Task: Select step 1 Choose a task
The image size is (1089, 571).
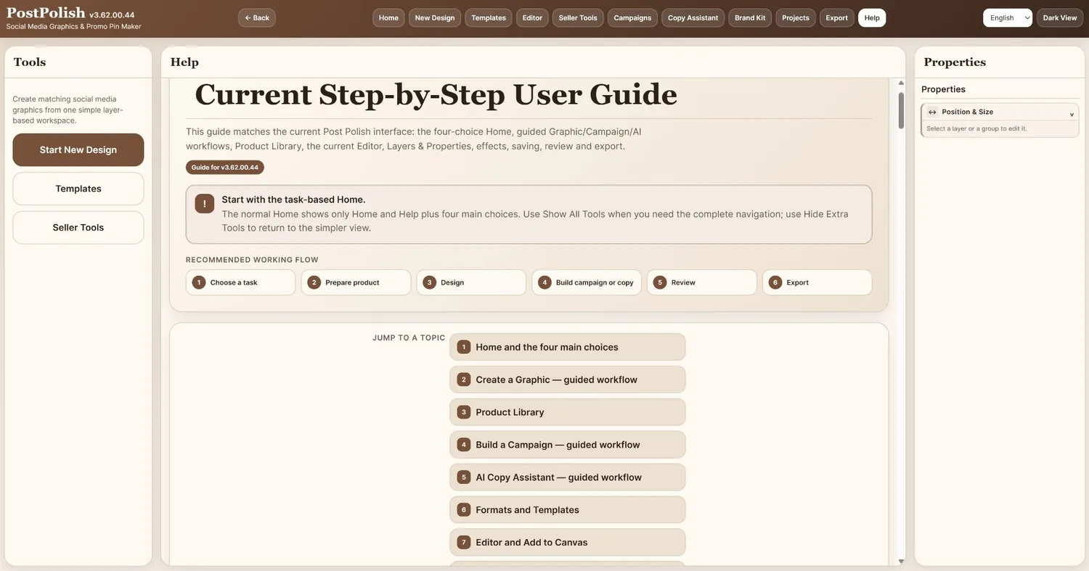Action: 240,282
